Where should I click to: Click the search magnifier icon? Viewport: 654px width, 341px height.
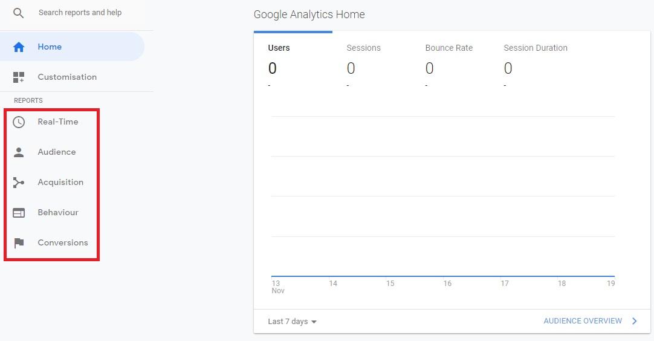[18, 13]
